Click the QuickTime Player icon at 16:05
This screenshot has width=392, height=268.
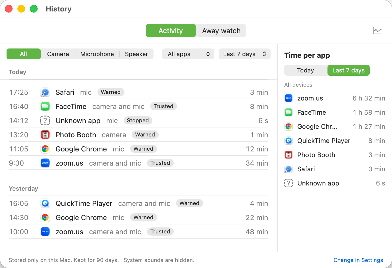point(45,203)
